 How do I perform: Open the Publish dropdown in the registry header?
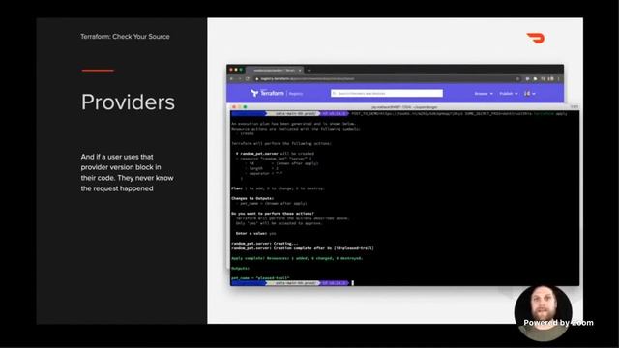[509, 94]
